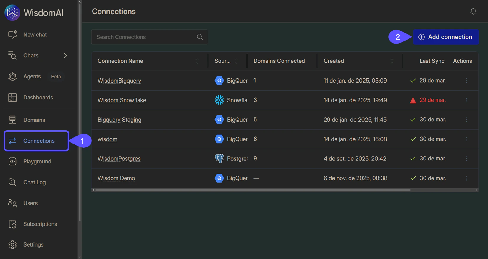Open the Dashboards page
The image size is (488, 259).
tap(38, 97)
